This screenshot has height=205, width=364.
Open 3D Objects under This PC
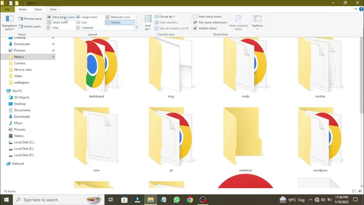coord(22,97)
